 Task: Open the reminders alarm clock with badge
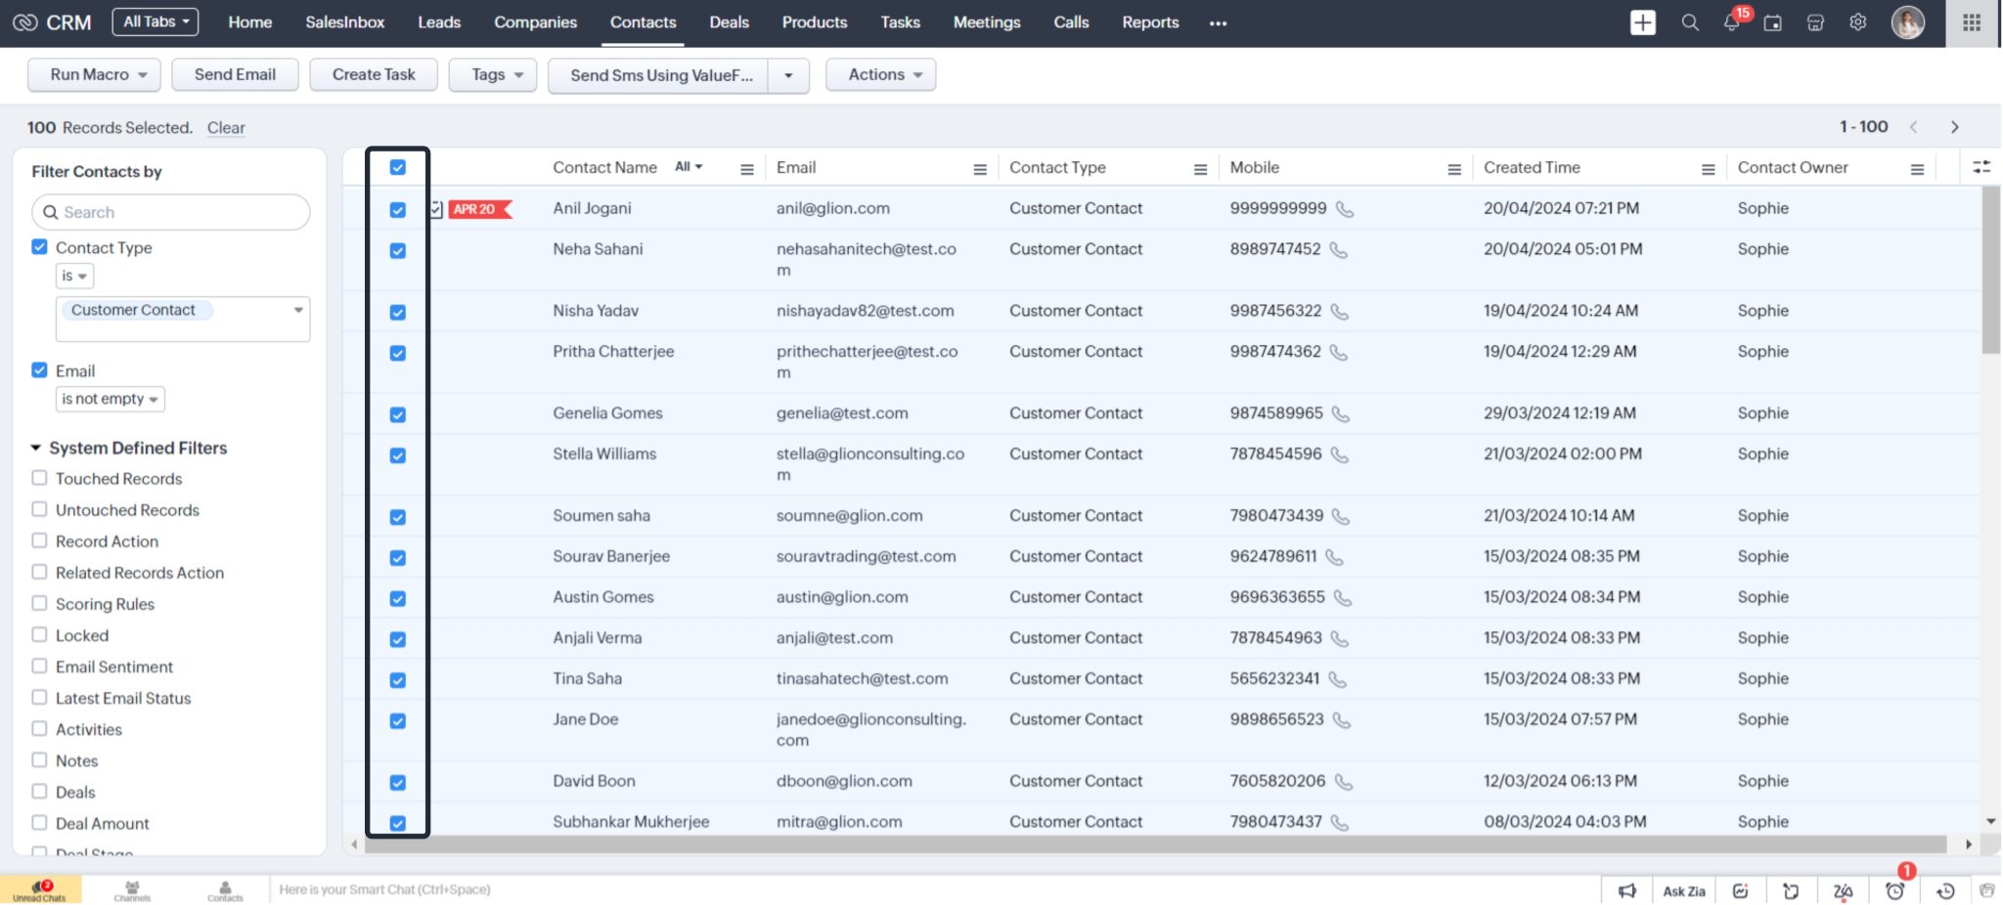(x=1896, y=890)
